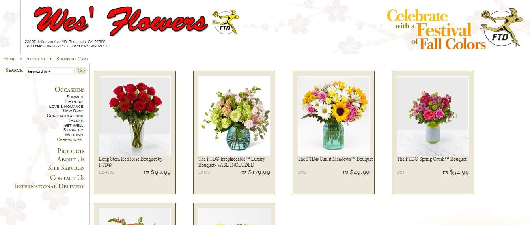Select the Sunlit Meadows Bouquet picture
Screen dimensions: 530x225
click(334, 116)
